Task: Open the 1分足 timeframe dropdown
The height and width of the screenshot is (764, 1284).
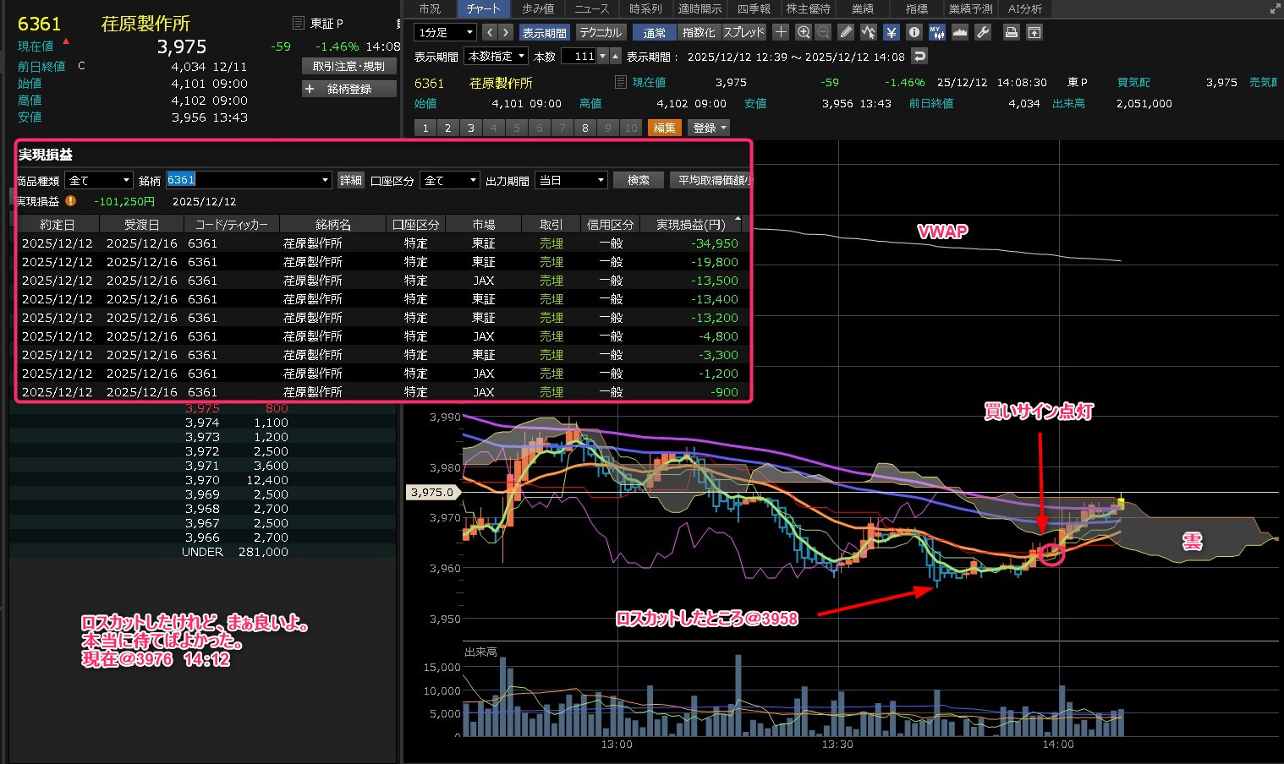Action: click(446, 32)
